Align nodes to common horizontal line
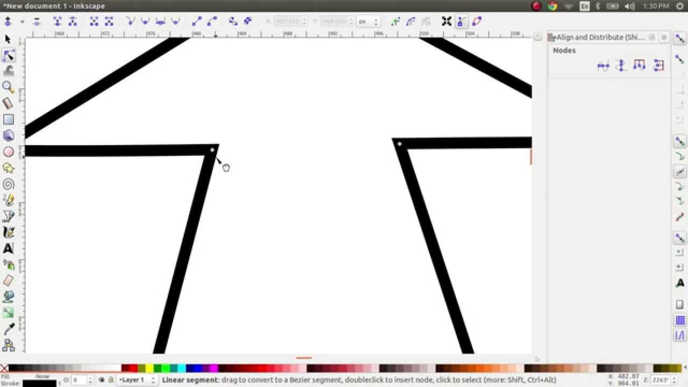 pyautogui.click(x=603, y=66)
